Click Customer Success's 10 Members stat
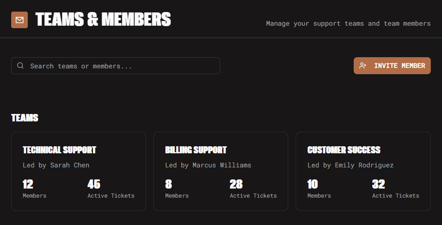This screenshot has width=442, height=225. pyautogui.click(x=319, y=189)
